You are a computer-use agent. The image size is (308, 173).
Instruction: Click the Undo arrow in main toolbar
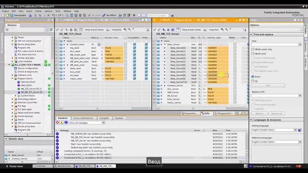tap(53, 15)
